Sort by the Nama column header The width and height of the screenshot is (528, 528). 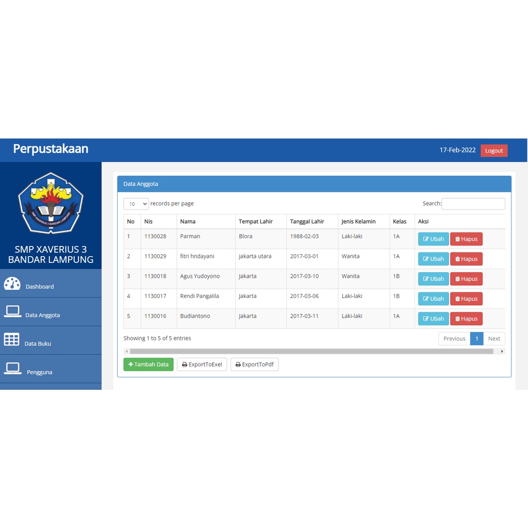click(x=206, y=222)
